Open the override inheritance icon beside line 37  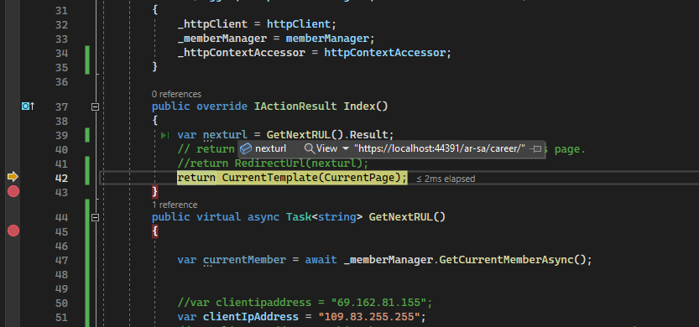(28, 106)
